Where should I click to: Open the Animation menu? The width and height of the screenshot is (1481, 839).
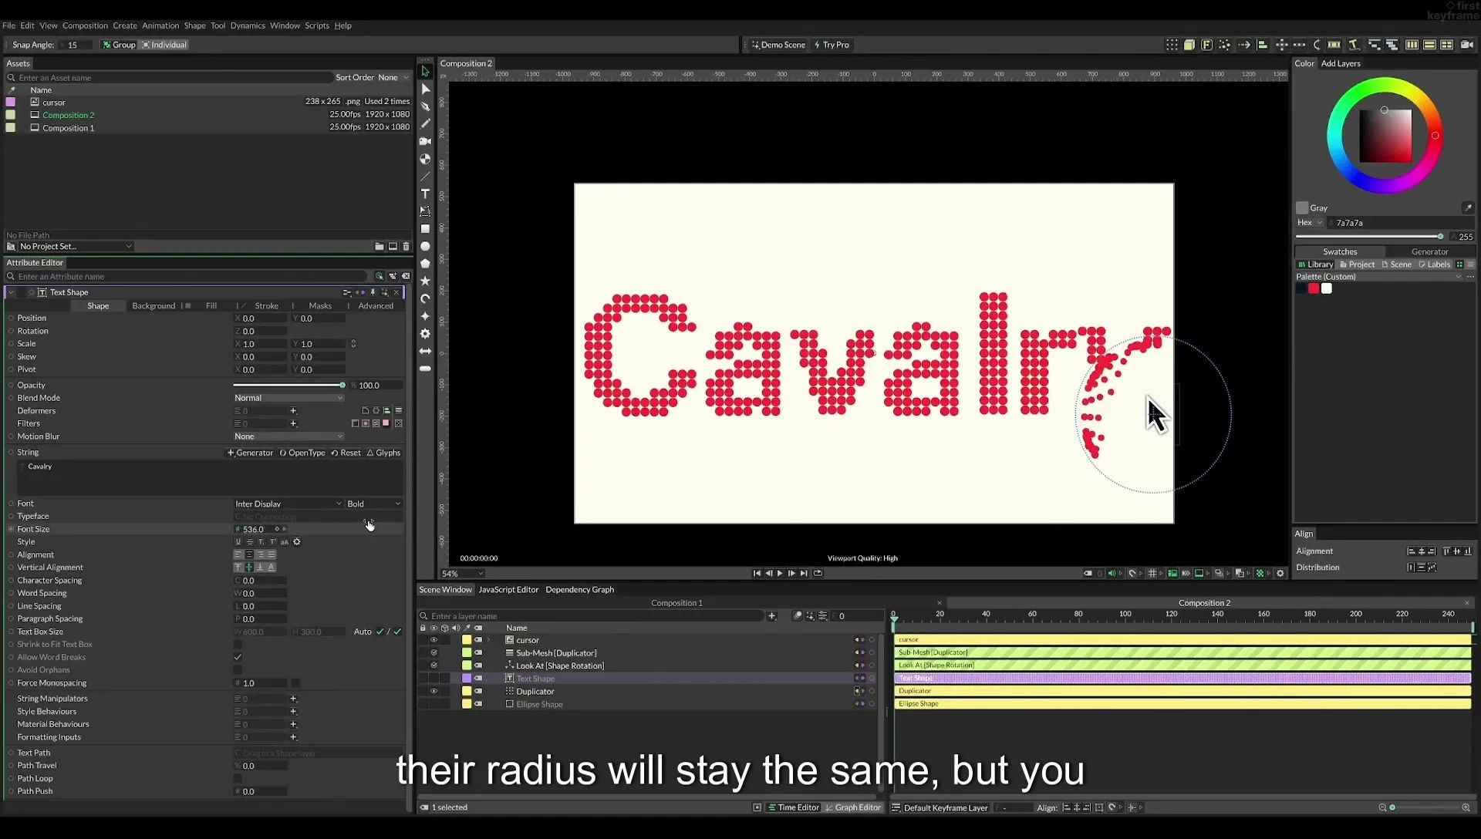(160, 25)
